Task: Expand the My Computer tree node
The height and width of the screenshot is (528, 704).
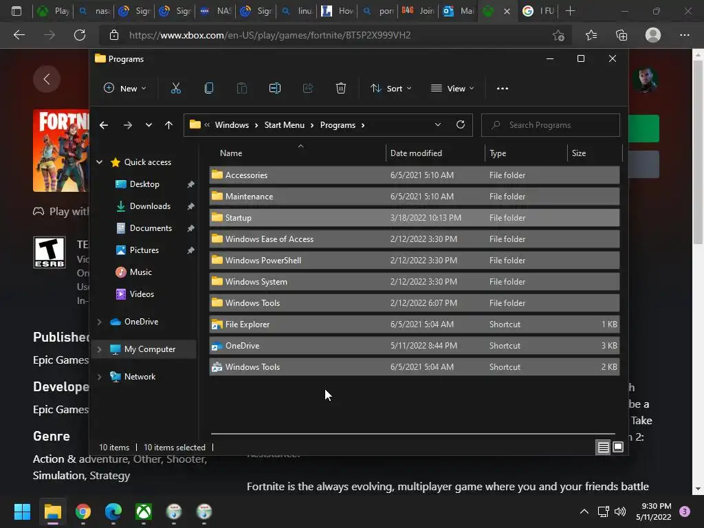Action: [x=99, y=349]
